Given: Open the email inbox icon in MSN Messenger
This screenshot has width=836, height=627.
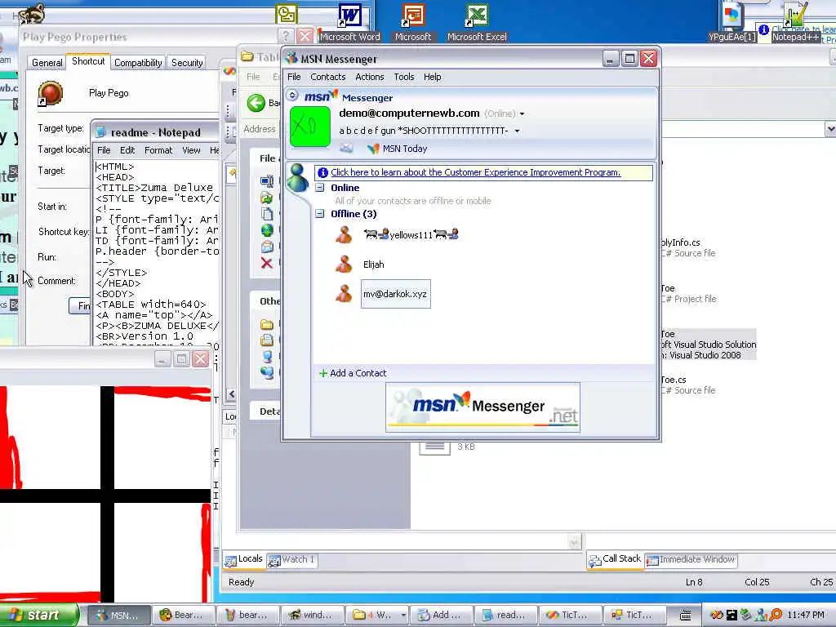Looking at the screenshot, I should pyautogui.click(x=346, y=149).
